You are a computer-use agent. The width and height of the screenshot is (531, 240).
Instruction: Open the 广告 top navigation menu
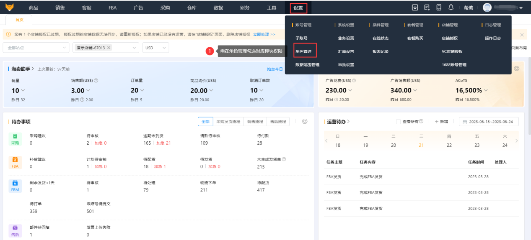(x=139, y=8)
